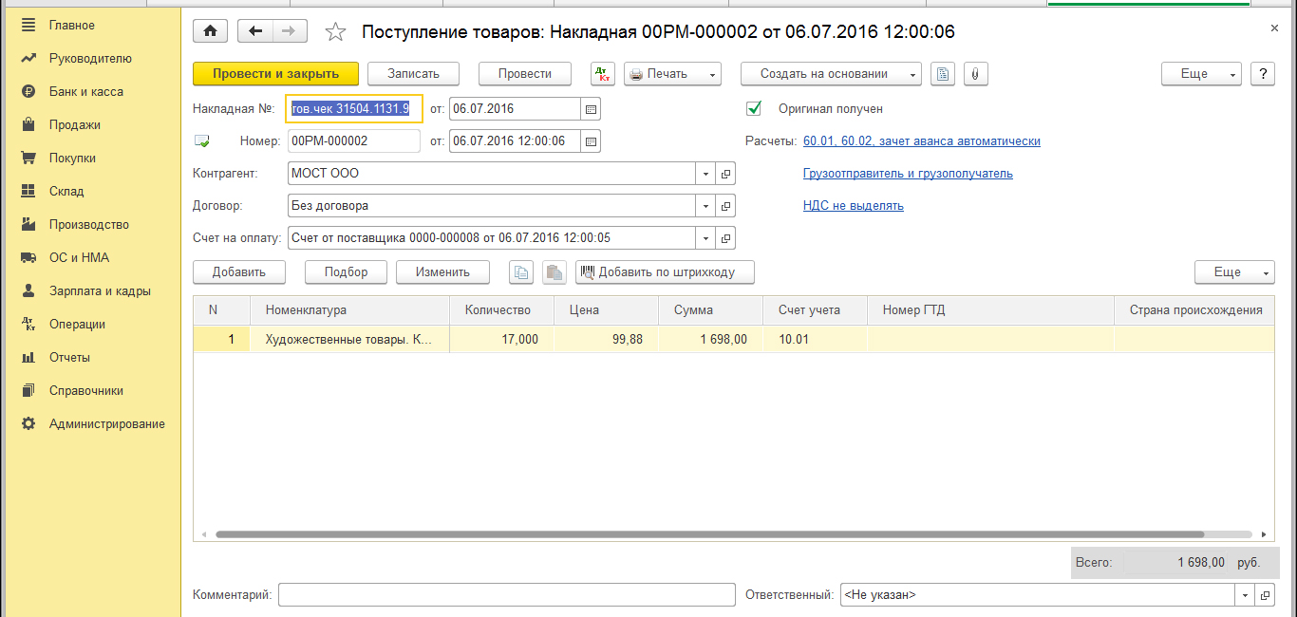The width and height of the screenshot is (1297, 617).
Task: Click Провести и закрыть button
Action: coord(275,74)
